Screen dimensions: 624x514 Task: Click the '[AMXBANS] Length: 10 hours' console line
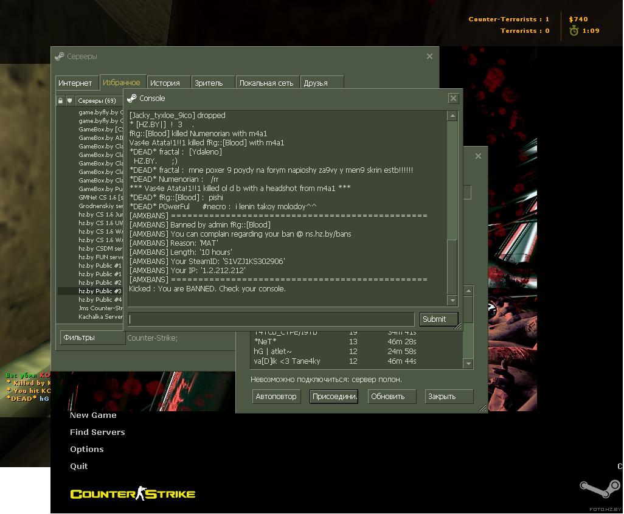pyautogui.click(x=181, y=252)
